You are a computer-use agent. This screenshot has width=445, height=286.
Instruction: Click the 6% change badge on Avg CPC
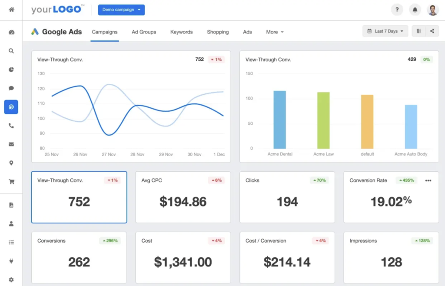click(216, 180)
